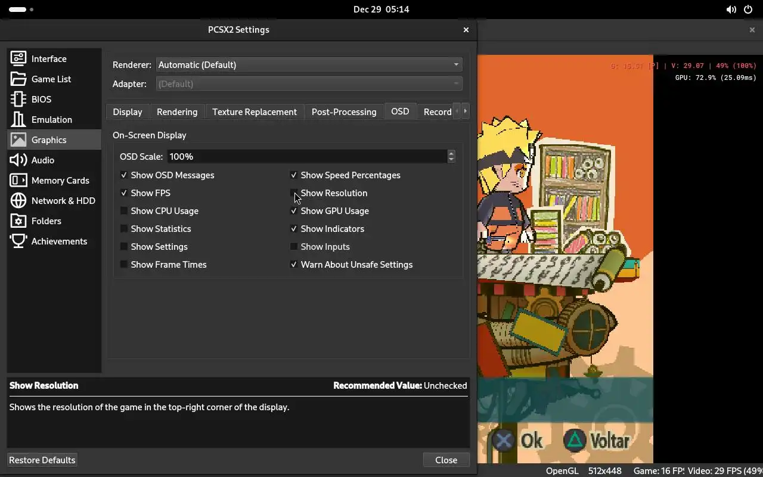The image size is (763, 477).
Task: Decrease OSD Scale with down arrow
Action: point(451,160)
